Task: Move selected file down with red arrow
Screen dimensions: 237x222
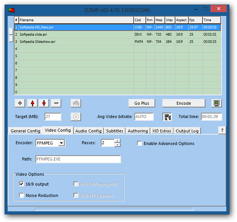Action: click(x=44, y=103)
